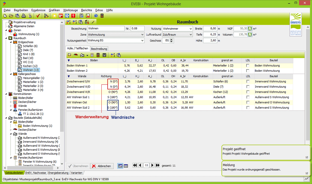Open the Luftverbund dropdown showing Zuluftraum
Image resolution: width=312 pixels, height=184 pixels.
pos(191,35)
